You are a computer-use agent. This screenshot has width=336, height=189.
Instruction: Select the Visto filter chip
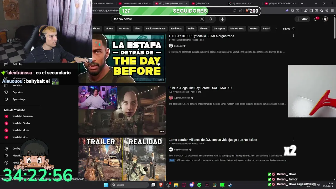(138, 29)
